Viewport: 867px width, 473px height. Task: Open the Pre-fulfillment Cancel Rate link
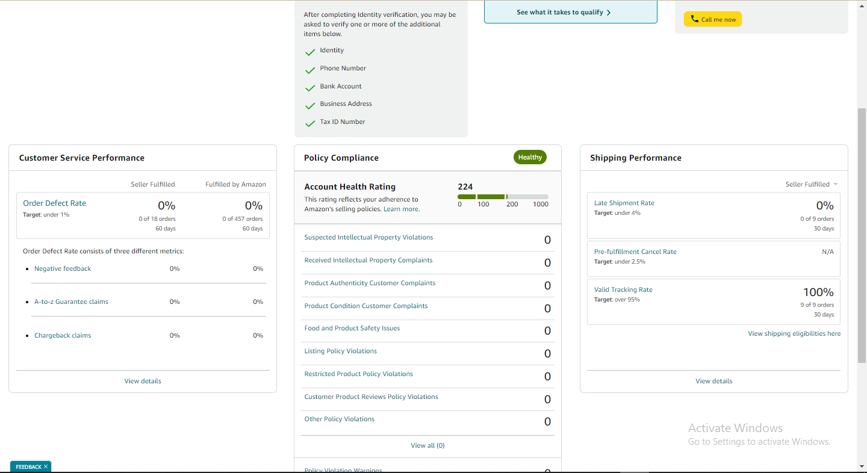coord(635,252)
